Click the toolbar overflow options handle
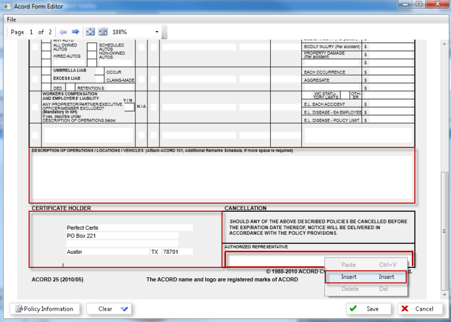 tap(164, 36)
